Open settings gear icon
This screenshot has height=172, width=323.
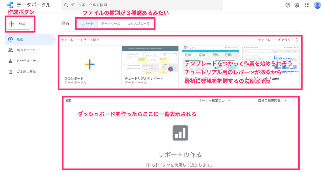[297, 5]
